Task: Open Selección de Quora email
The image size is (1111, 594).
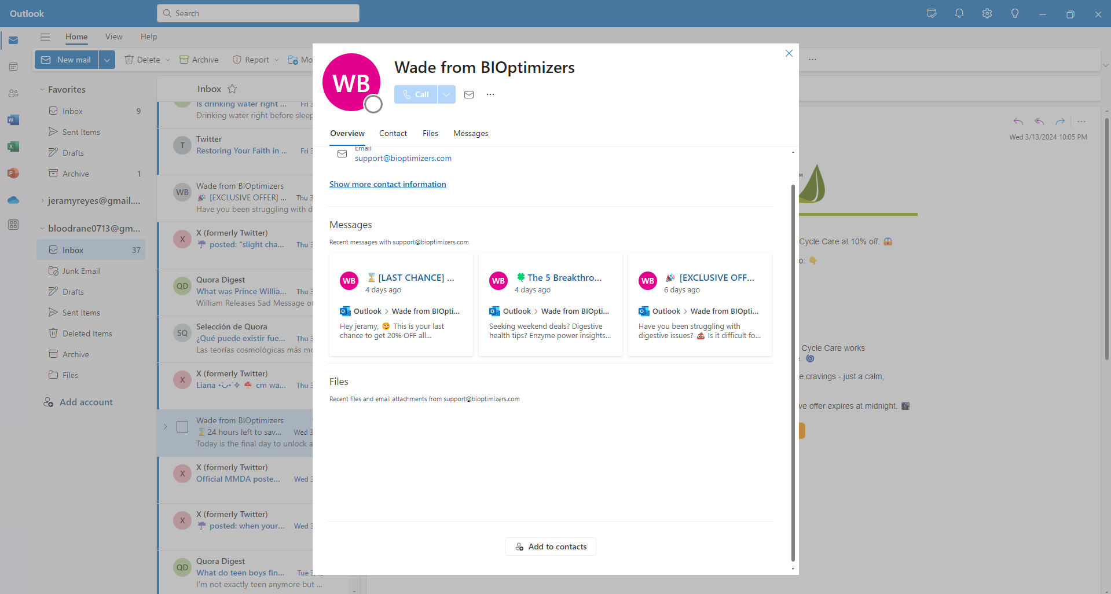Action: [x=236, y=339]
